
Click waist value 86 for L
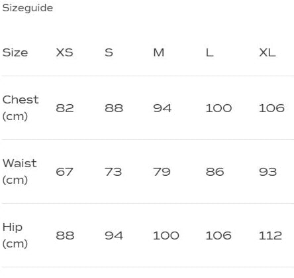point(215,172)
